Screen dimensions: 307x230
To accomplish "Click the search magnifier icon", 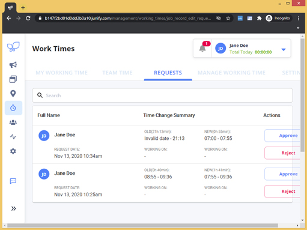I will coord(40,95).
